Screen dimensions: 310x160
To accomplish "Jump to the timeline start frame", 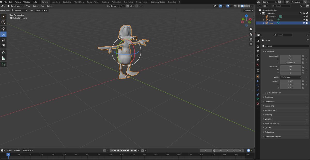I will (x=112, y=150).
